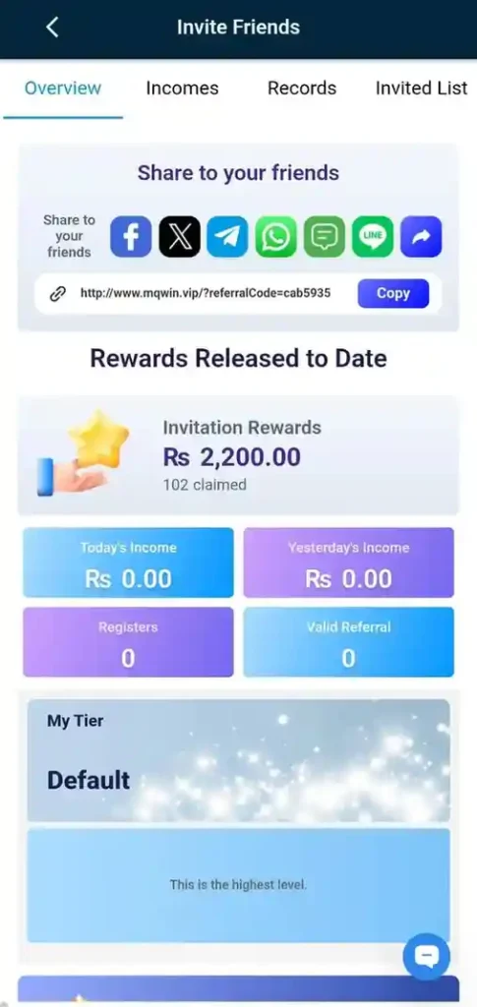The width and height of the screenshot is (477, 1007).
Task: Switch to the Overview tab
Action: pos(63,88)
